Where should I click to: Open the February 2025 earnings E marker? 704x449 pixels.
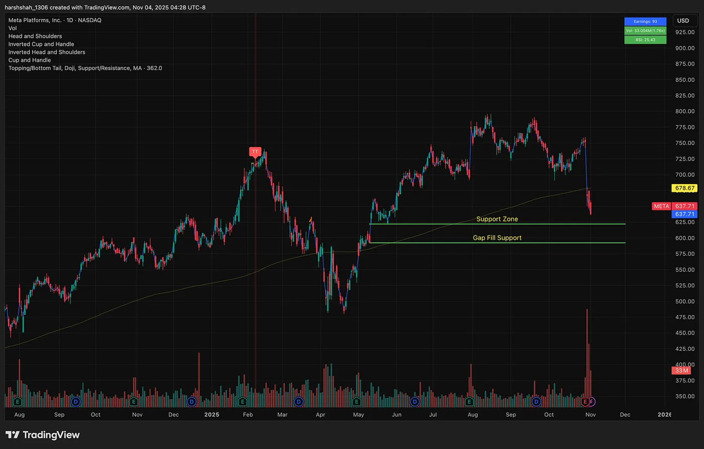pos(242,402)
